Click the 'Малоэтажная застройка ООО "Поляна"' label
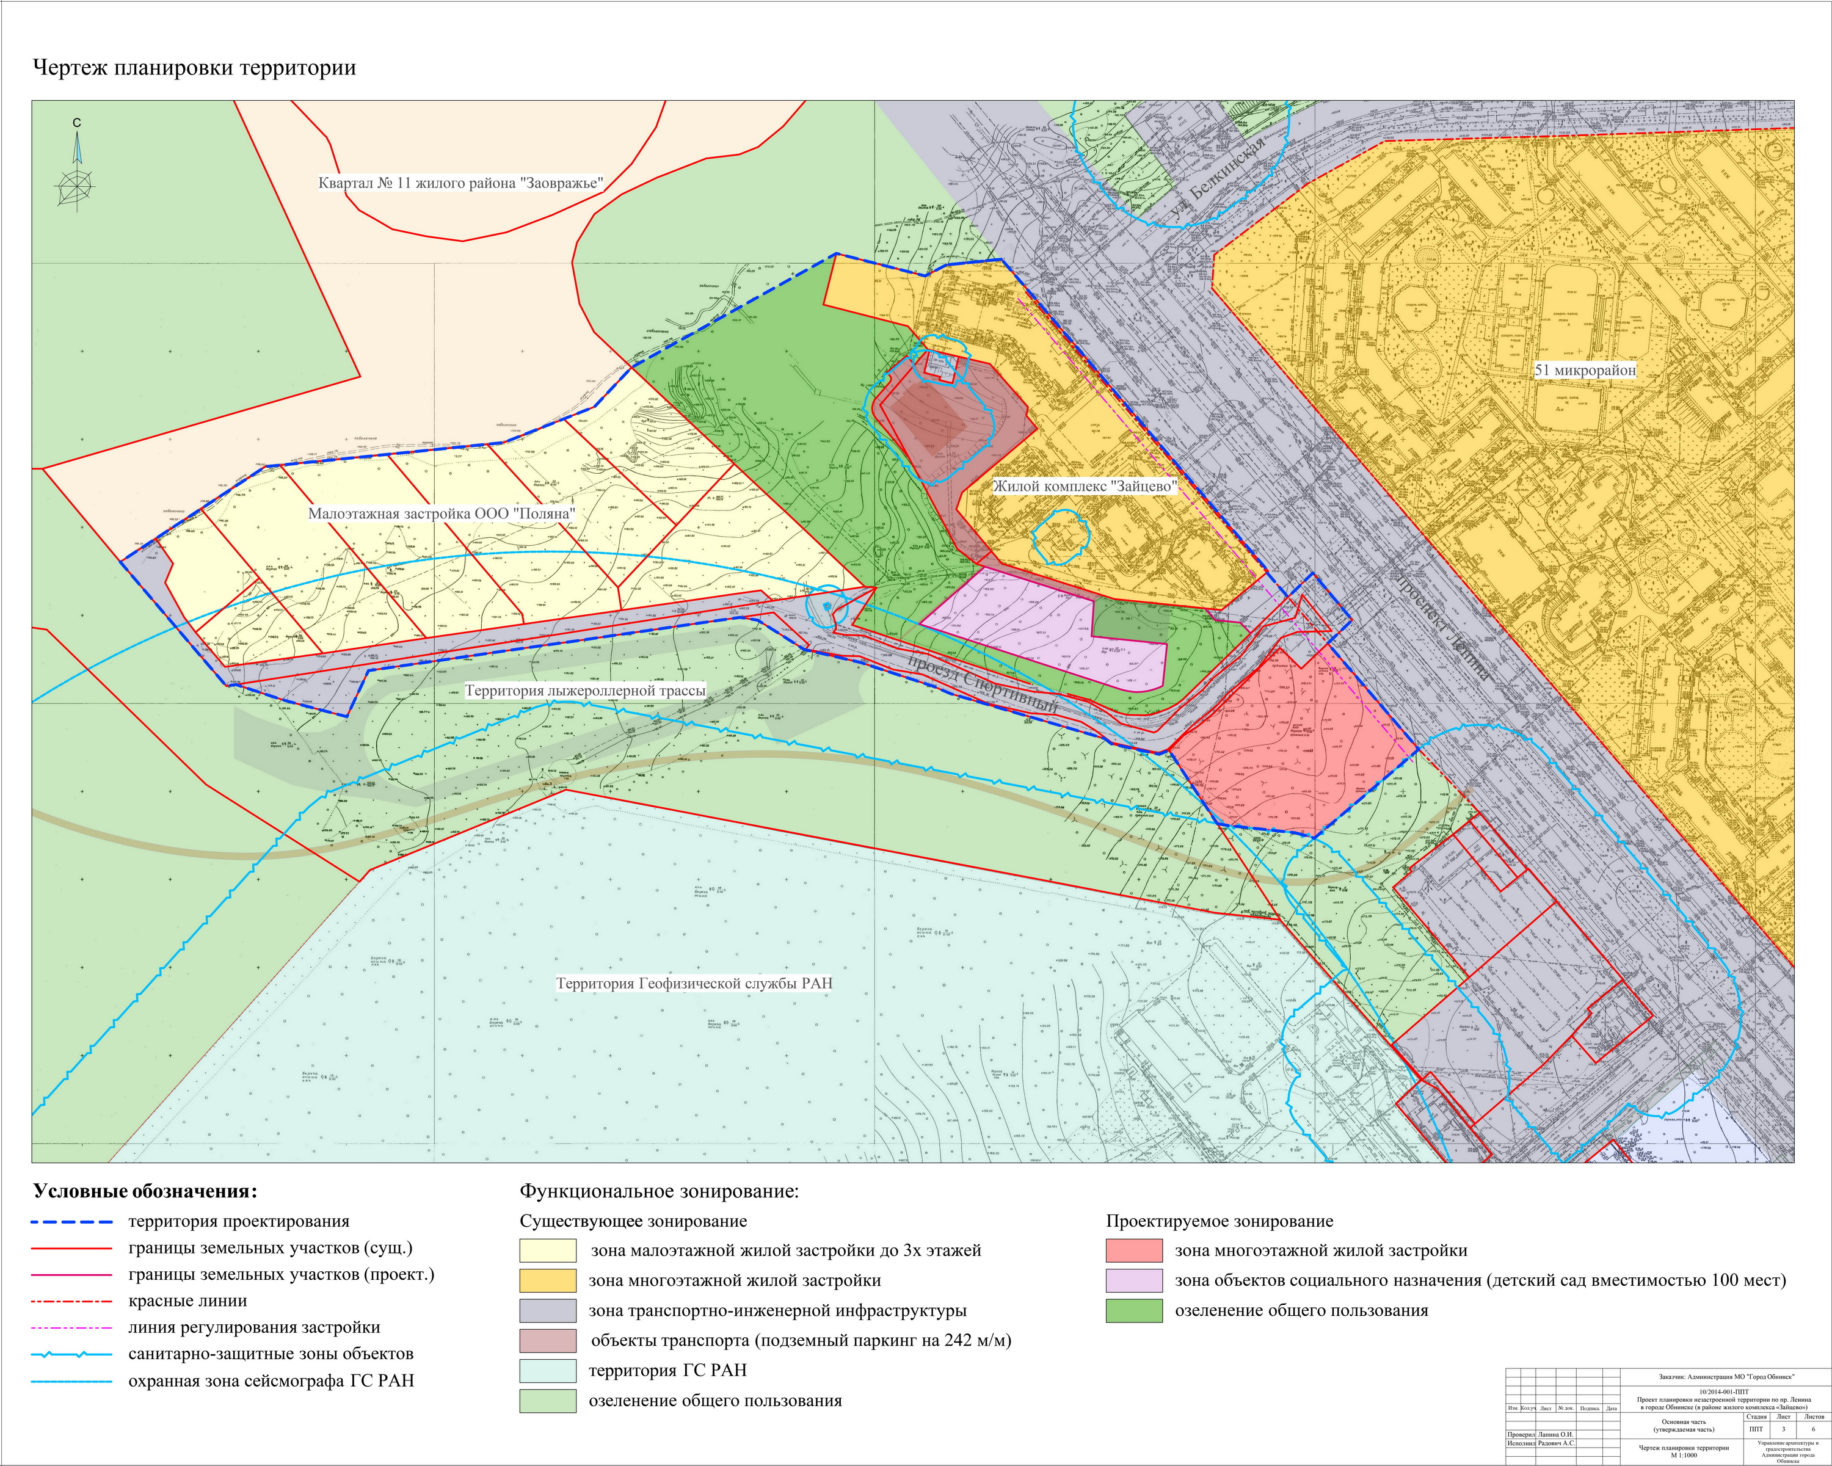 tap(442, 514)
